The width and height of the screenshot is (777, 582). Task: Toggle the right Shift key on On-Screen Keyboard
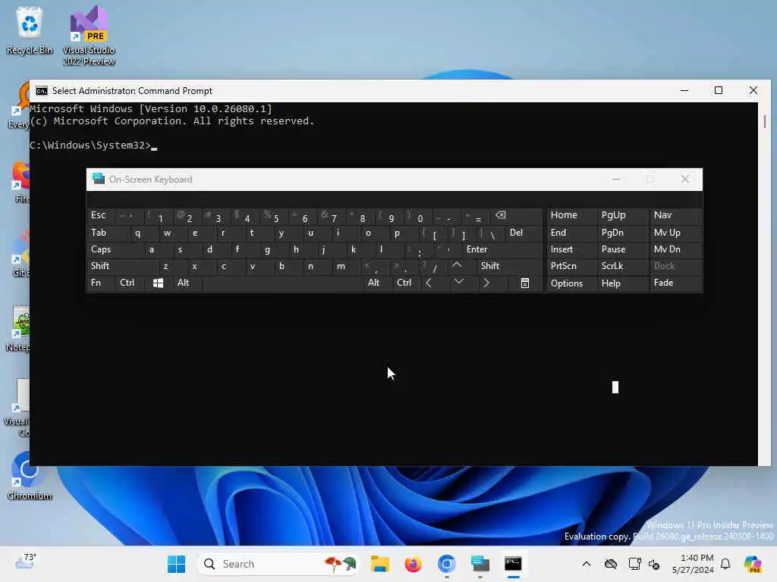tap(510, 266)
